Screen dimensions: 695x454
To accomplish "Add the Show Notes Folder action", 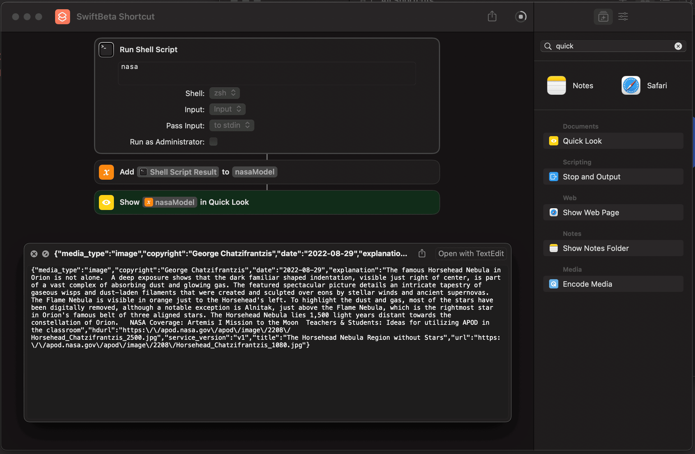I will tap(613, 248).
